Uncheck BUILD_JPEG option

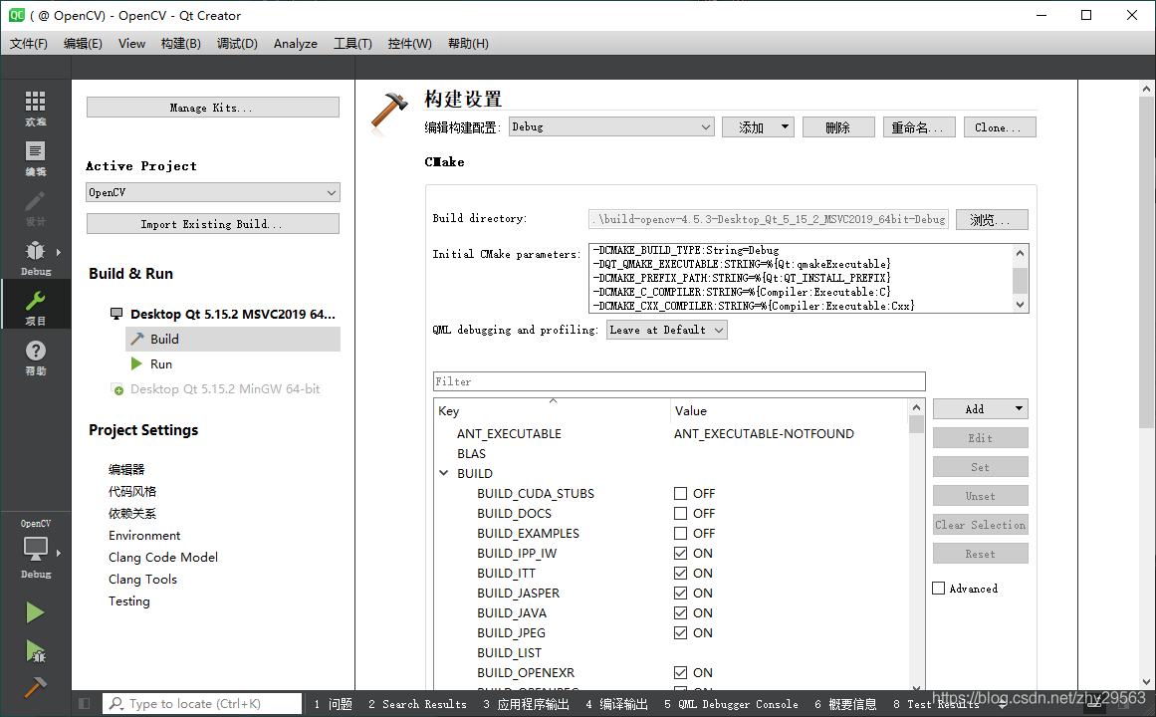tap(680, 633)
